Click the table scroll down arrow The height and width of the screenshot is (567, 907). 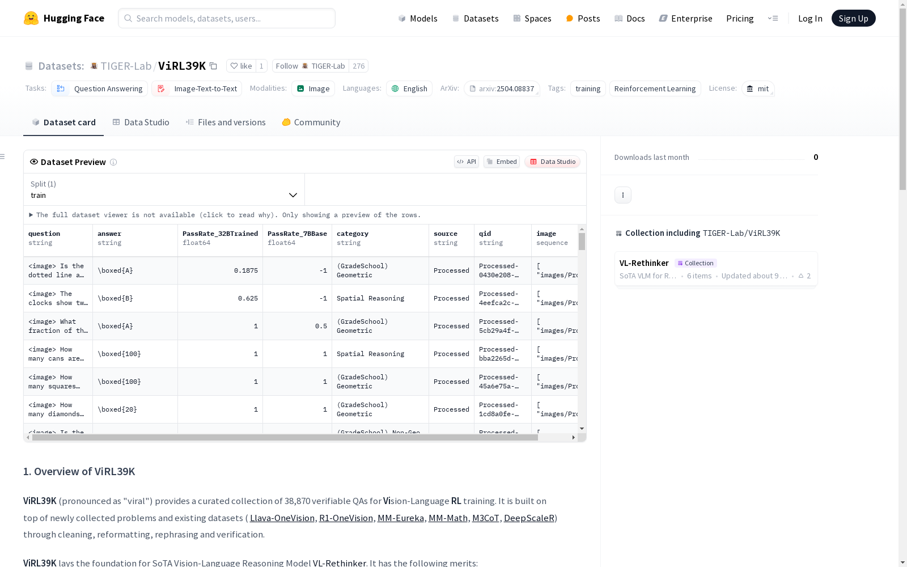pyautogui.click(x=582, y=429)
